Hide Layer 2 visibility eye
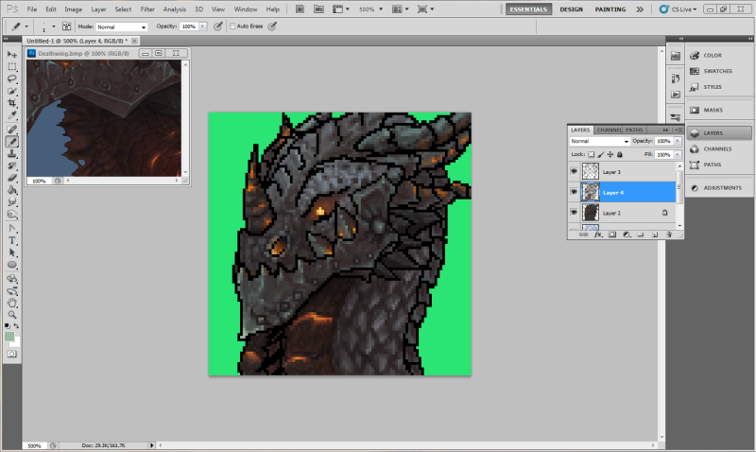 point(574,212)
